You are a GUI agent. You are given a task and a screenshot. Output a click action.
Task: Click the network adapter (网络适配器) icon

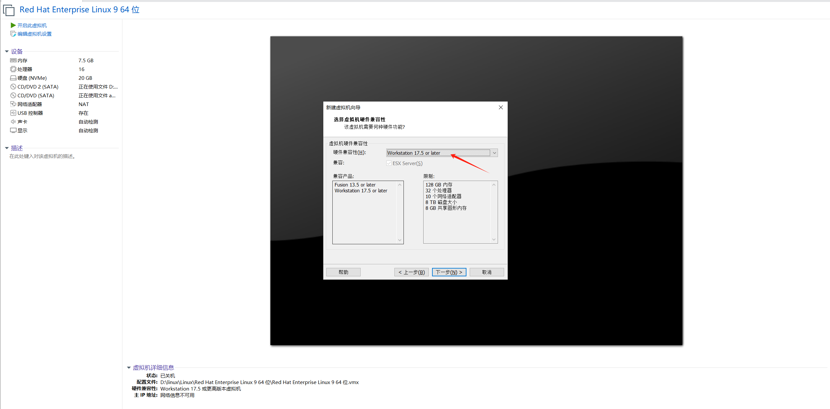(x=13, y=104)
